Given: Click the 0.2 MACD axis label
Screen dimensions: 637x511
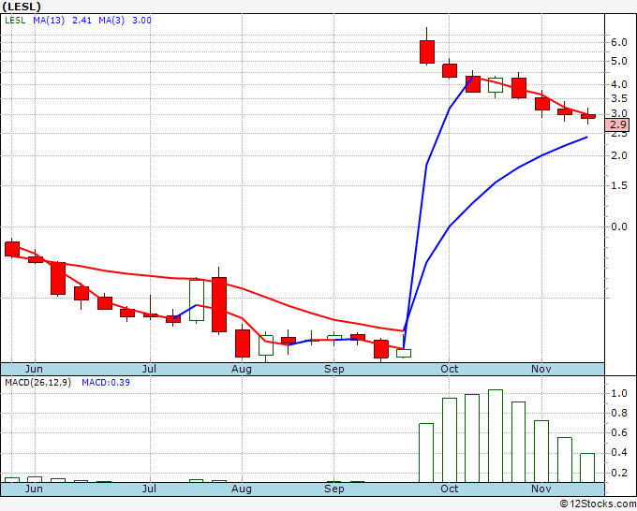Looking at the screenshot, I should (619, 473).
